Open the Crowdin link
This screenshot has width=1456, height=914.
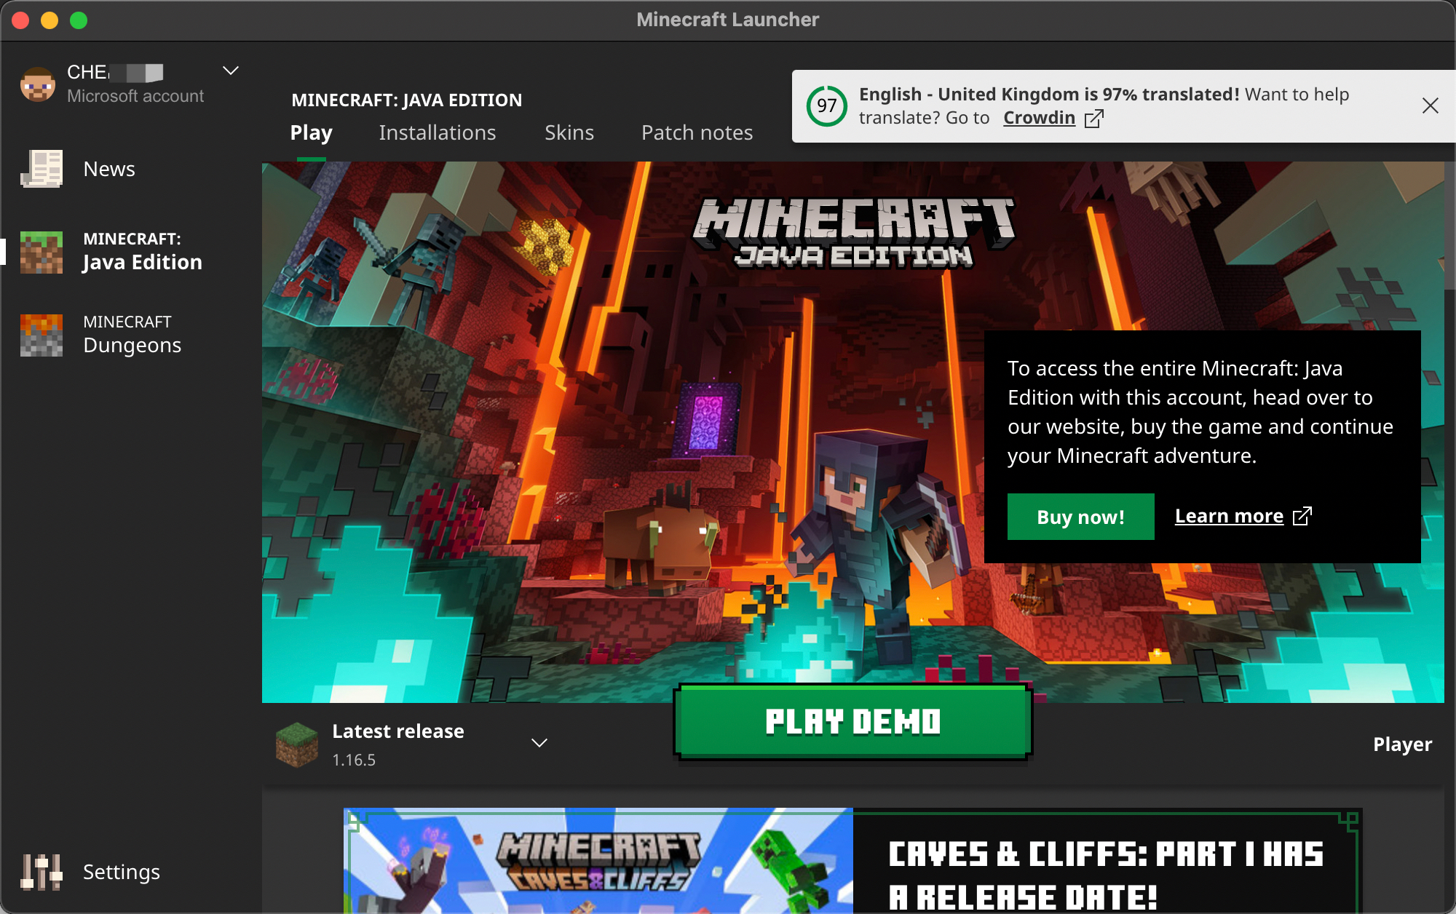click(1039, 118)
